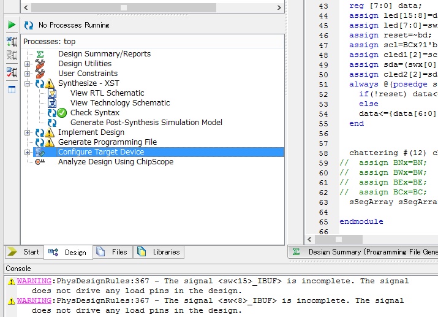Viewport: 438px width, 317px height.
Task: Click the green Run process arrow
Action: point(12,25)
